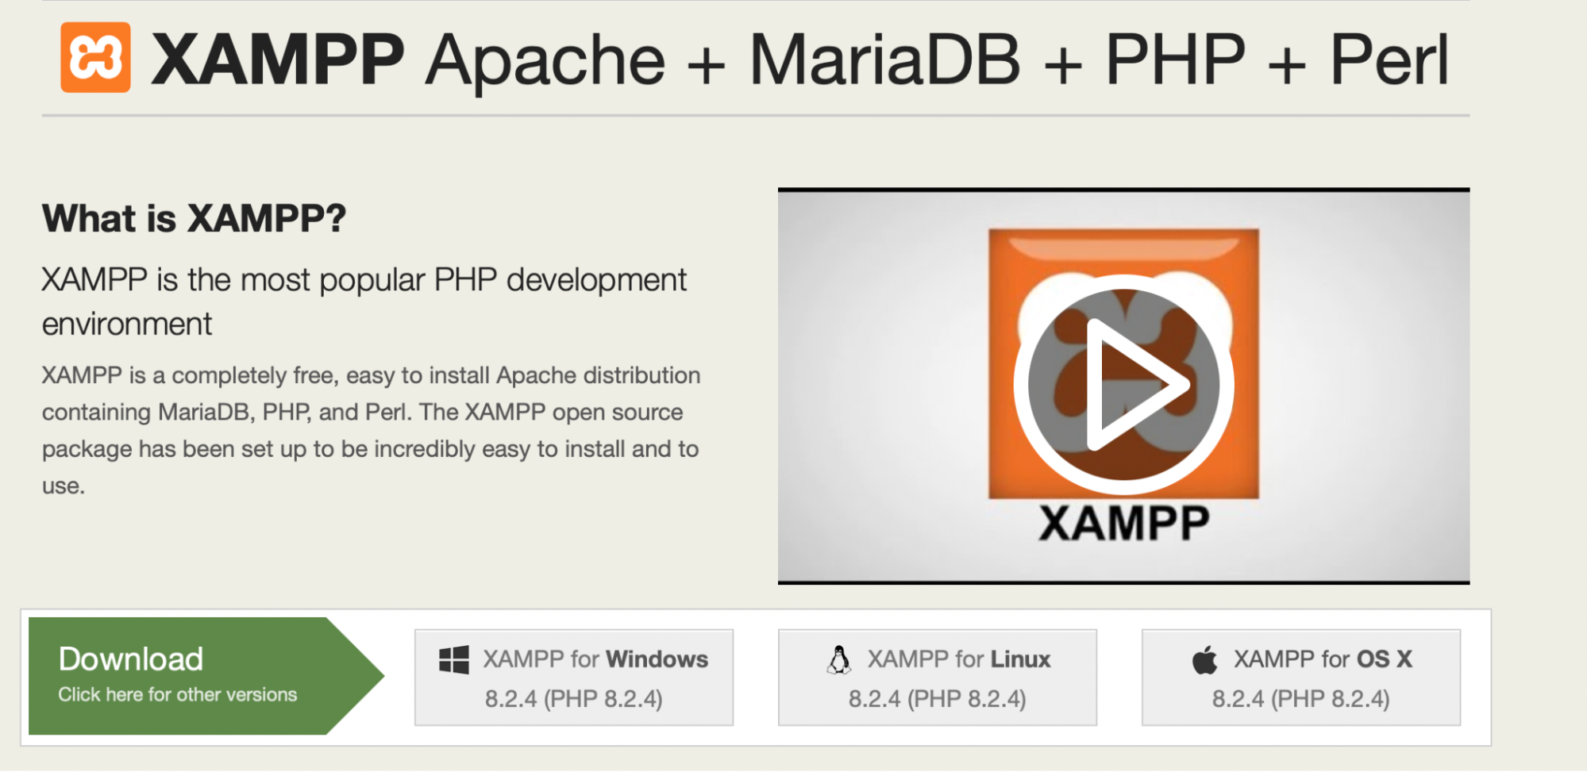Screen dimensions: 1587x772
Task: Click the XAMPP caption in the video thumbnail
Action: click(x=1124, y=524)
